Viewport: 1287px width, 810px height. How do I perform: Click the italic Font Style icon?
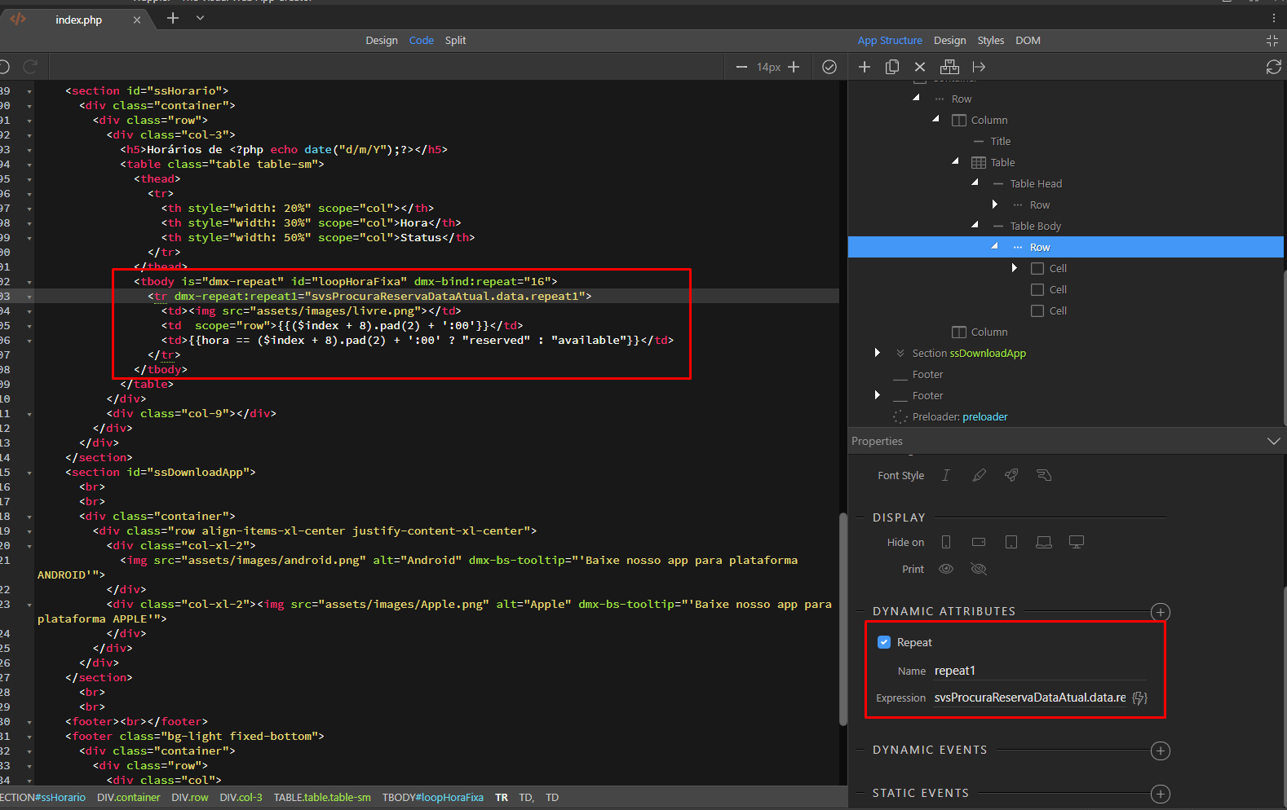pos(946,475)
